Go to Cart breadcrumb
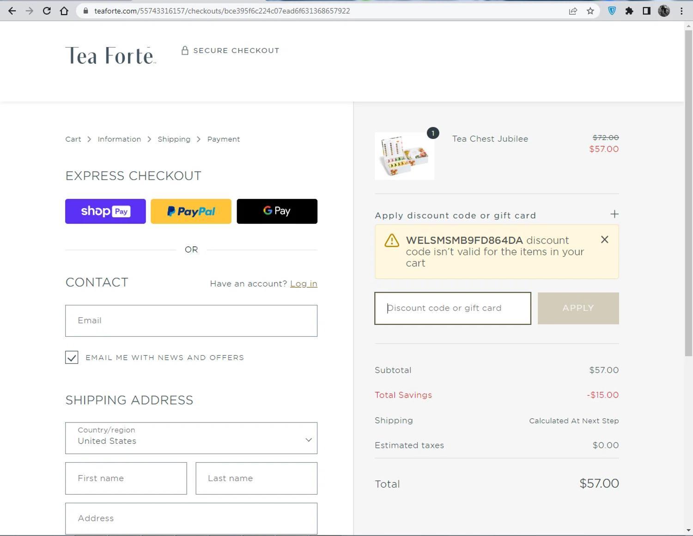Screen dimensions: 693x536 [73, 139]
